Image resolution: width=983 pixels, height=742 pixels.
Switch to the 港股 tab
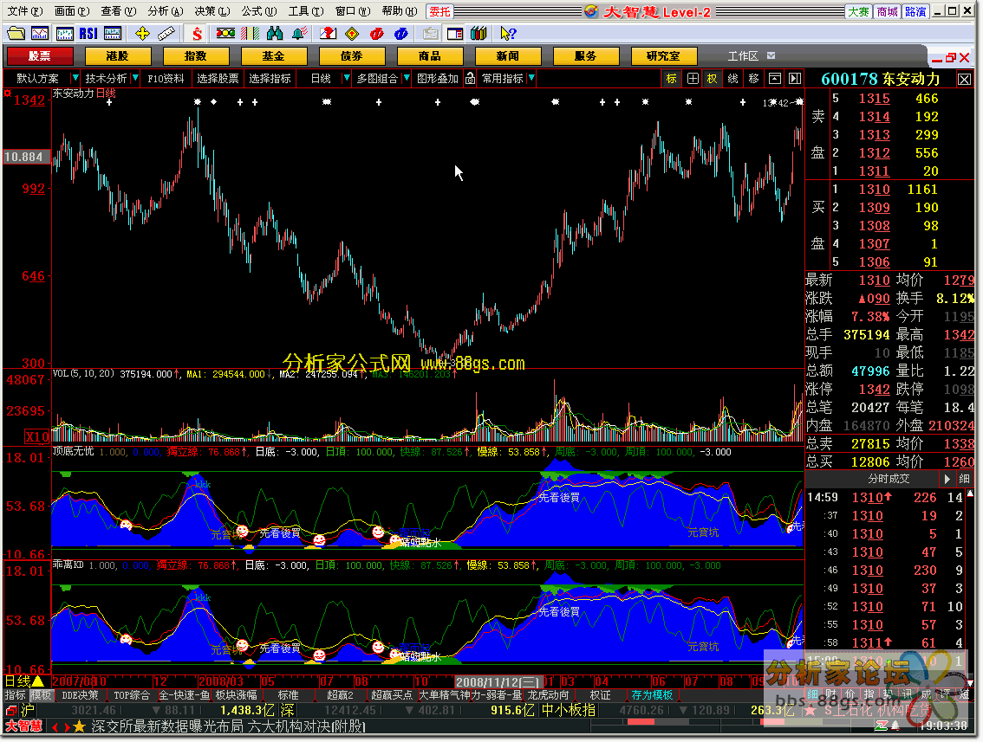117,56
